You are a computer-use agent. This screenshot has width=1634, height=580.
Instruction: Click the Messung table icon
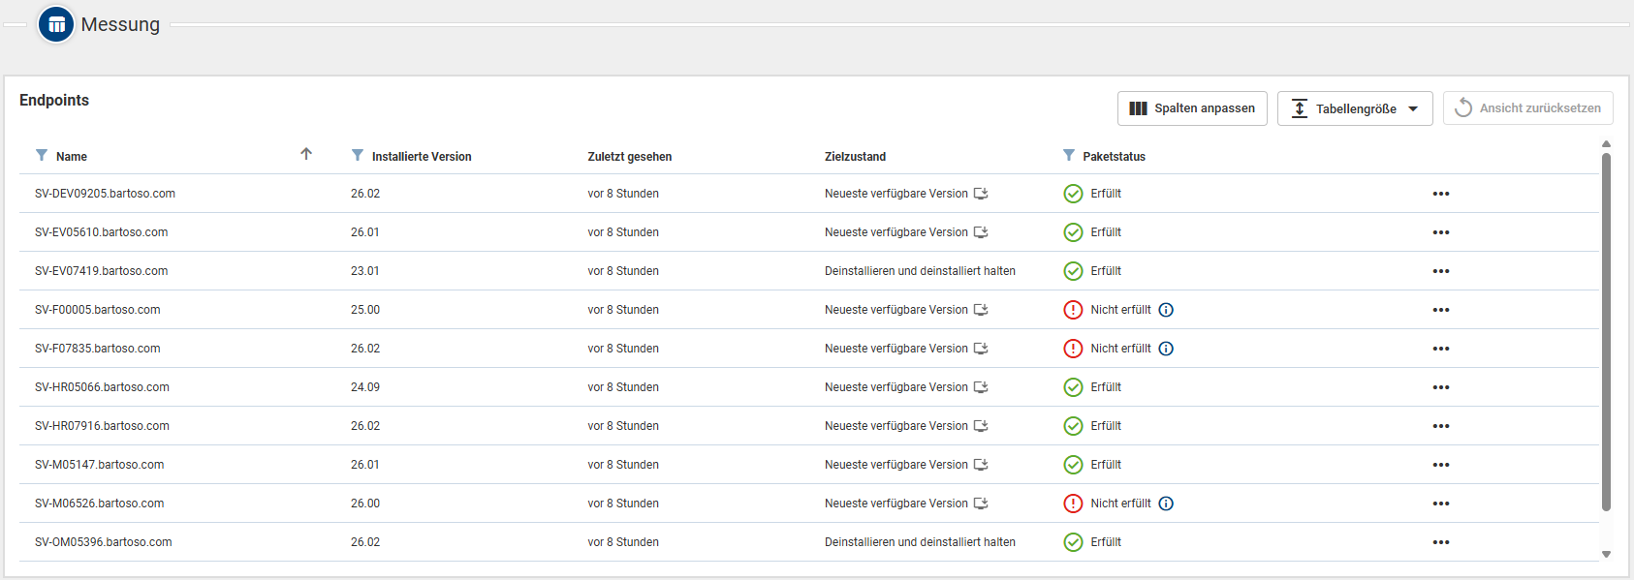point(56,24)
